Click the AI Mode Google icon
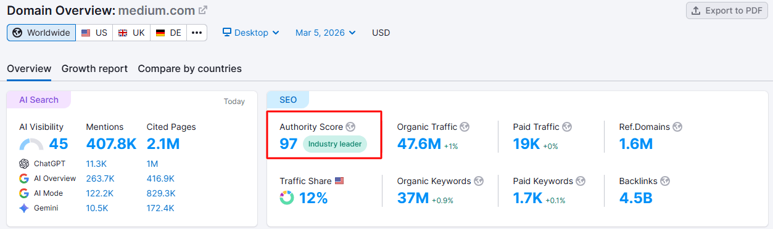773x229 pixels. 24,193
